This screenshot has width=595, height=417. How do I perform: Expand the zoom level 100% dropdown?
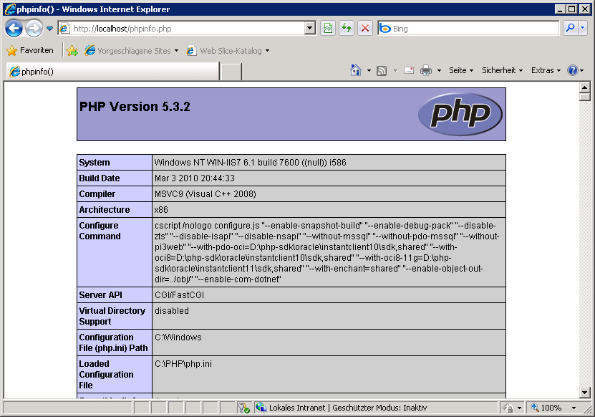pos(574,408)
